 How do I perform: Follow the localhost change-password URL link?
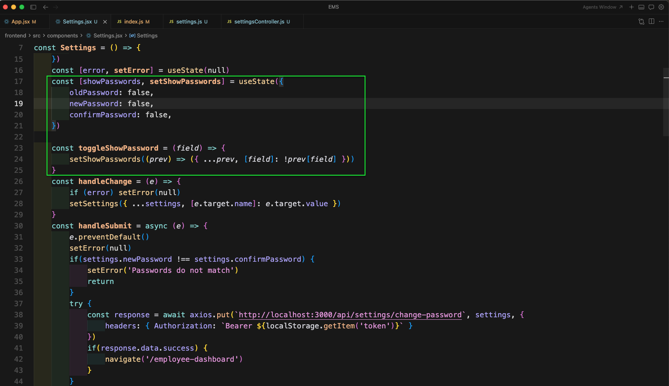[x=350, y=315]
